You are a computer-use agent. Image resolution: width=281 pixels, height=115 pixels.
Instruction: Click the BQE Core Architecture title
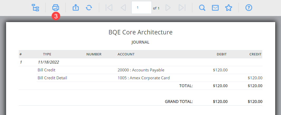pos(140,32)
